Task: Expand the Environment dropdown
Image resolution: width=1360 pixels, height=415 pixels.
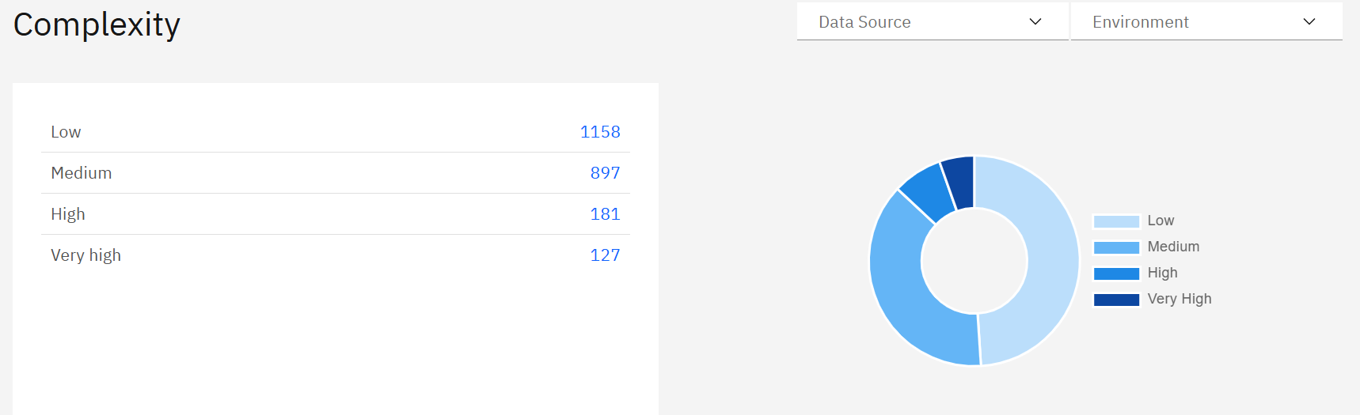Action: point(1205,22)
